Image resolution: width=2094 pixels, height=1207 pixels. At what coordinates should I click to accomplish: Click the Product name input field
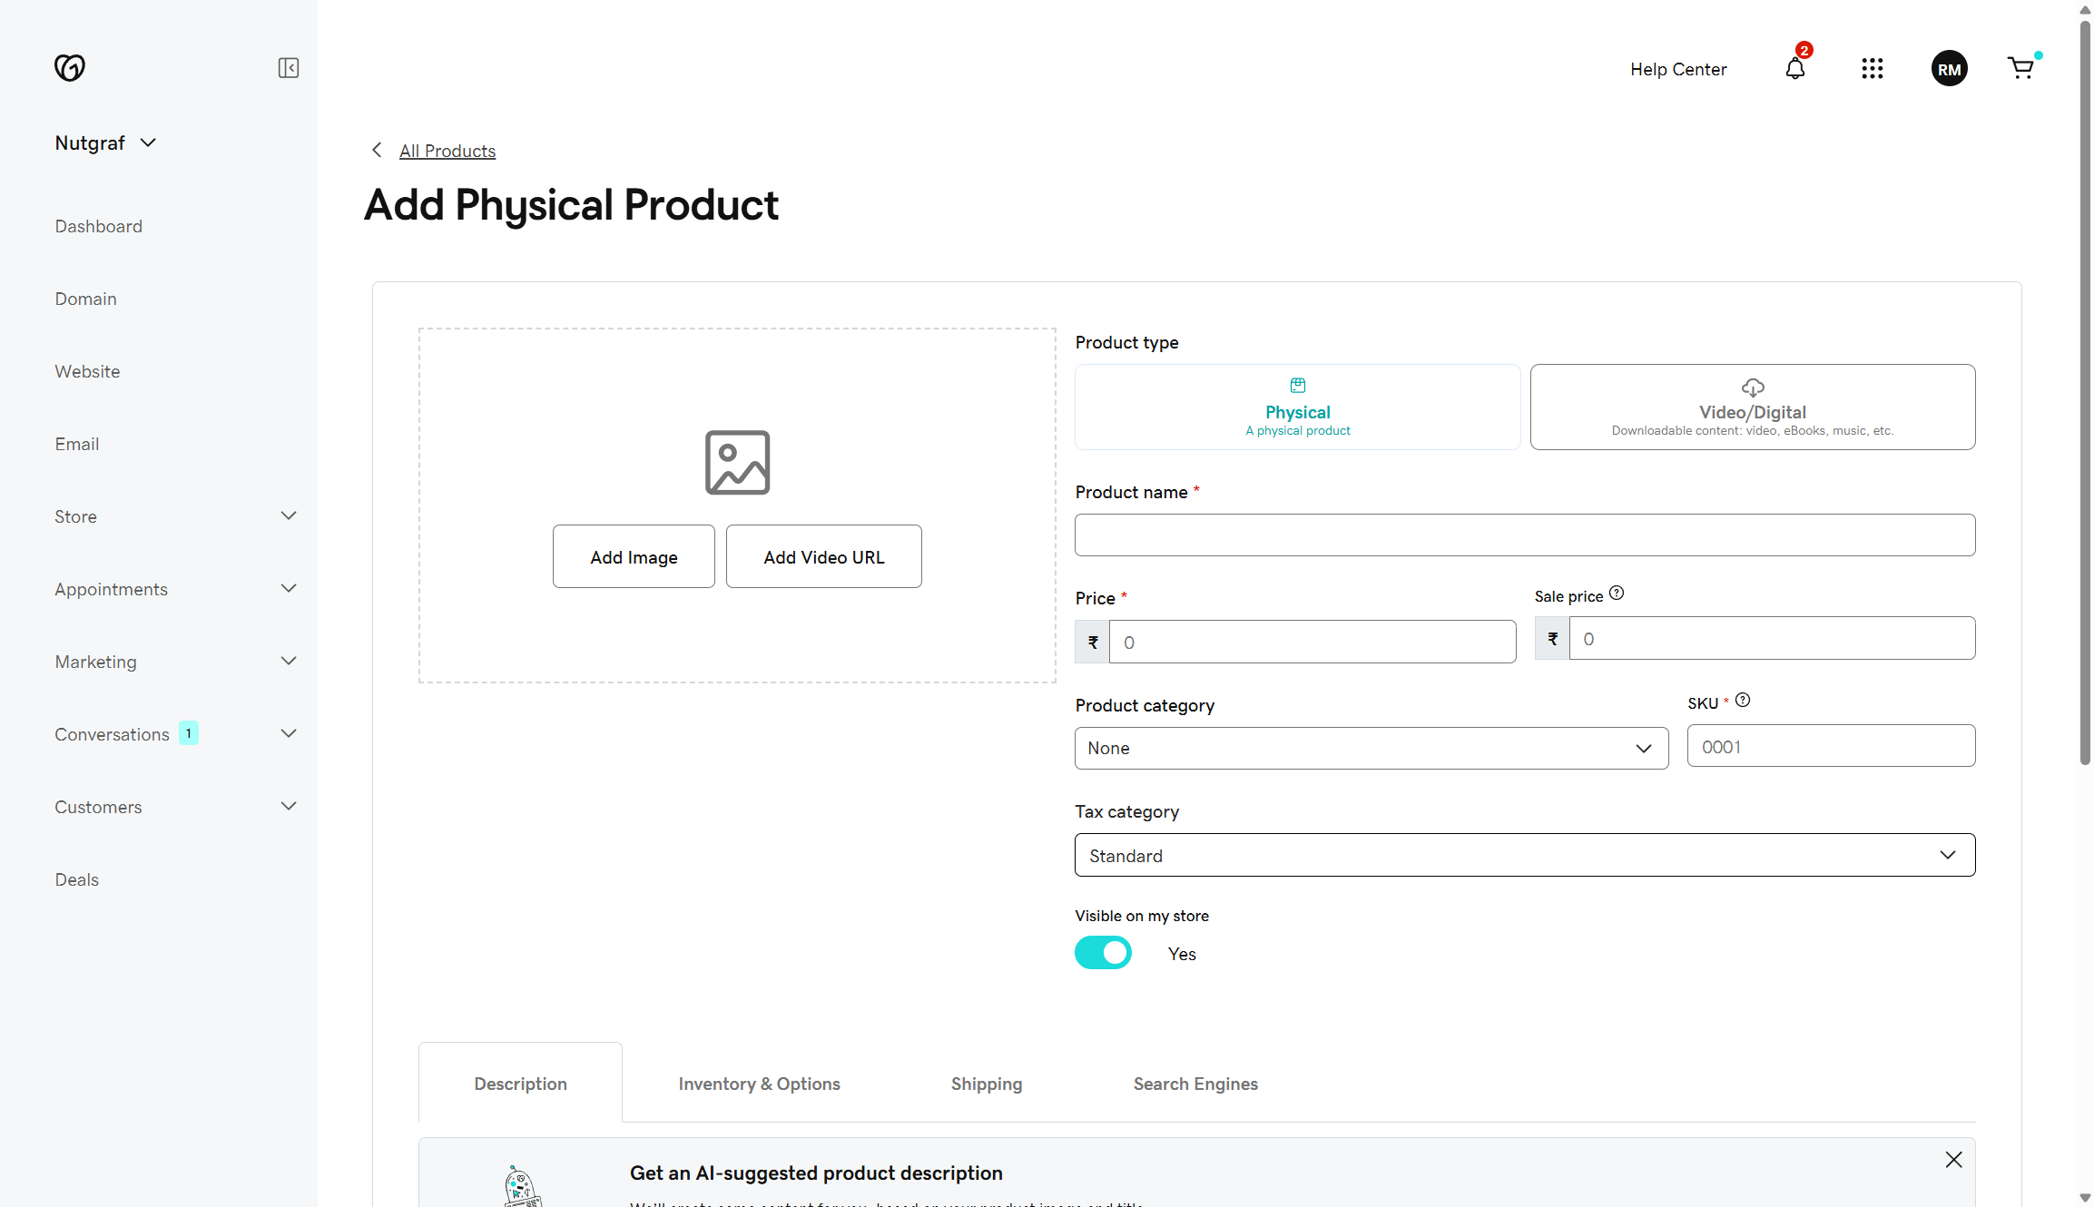click(1524, 535)
